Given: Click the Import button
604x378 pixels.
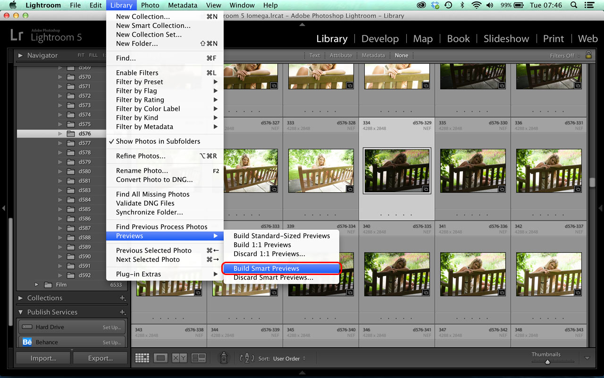Looking at the screenshot, I should click(x=43, y=358).
